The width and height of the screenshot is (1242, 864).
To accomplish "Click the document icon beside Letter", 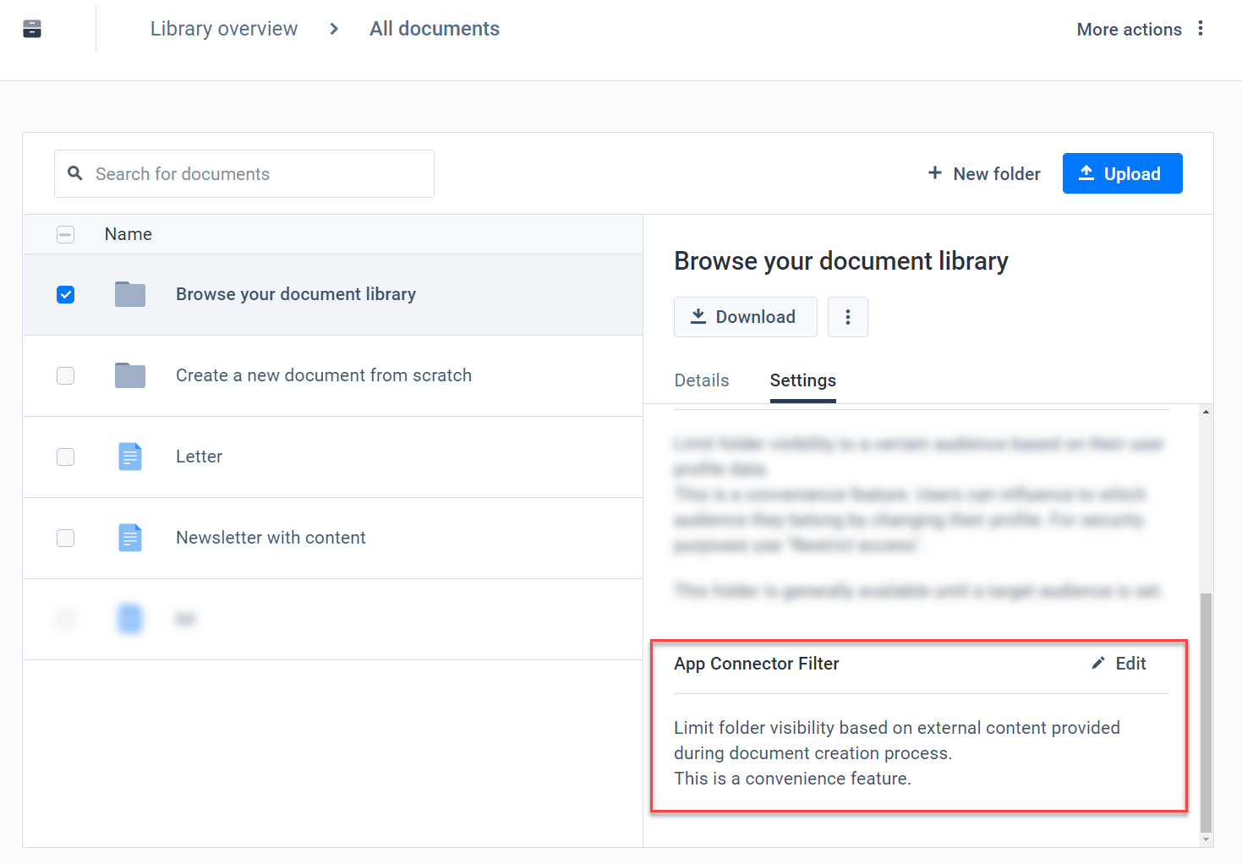I will 129,456.
